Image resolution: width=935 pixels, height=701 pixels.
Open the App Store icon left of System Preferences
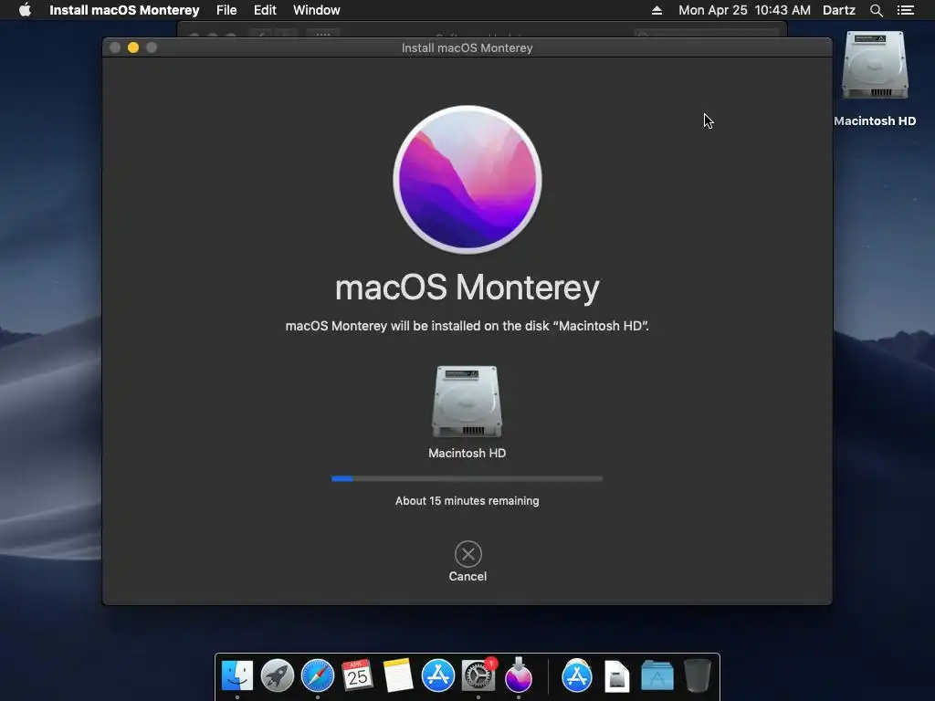[438, 676]
